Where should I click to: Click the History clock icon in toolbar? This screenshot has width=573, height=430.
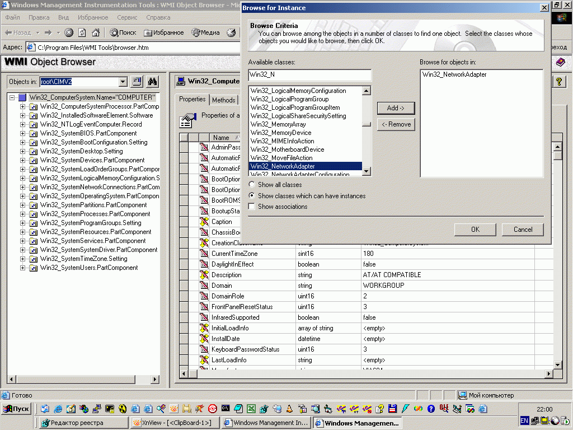(231, 32)
